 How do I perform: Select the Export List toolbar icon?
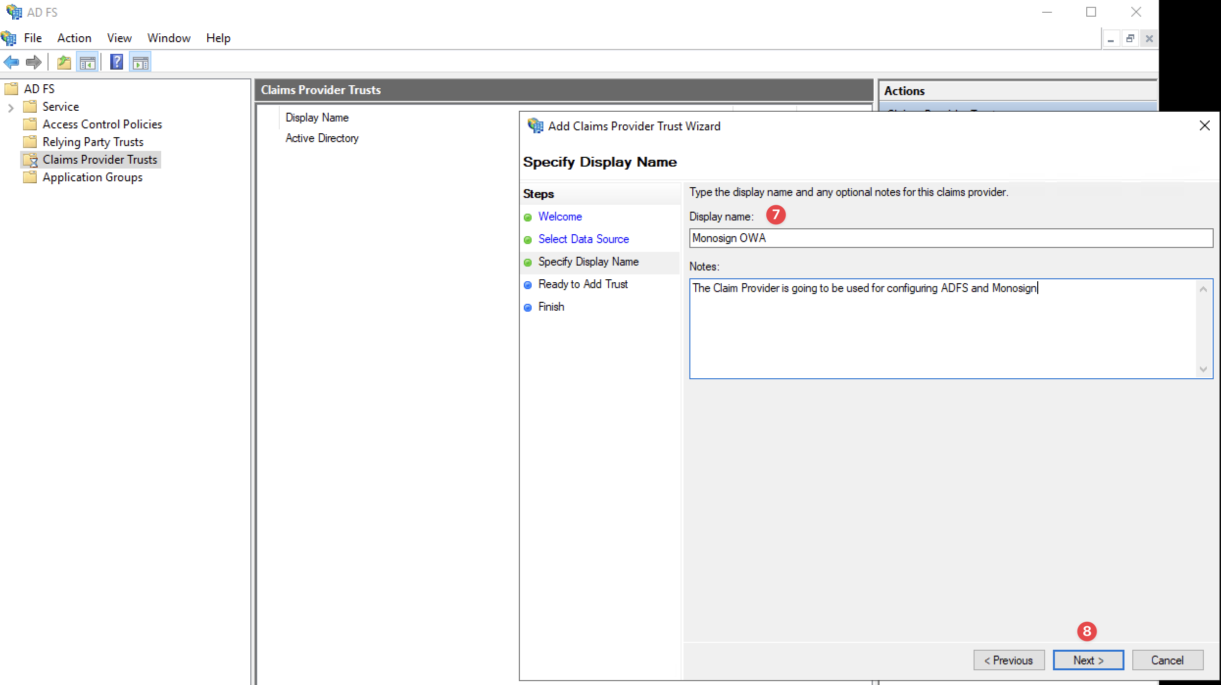tap(64, 62)
